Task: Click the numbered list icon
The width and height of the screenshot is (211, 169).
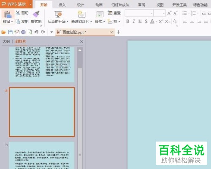Action: click(x=194, y=13)
